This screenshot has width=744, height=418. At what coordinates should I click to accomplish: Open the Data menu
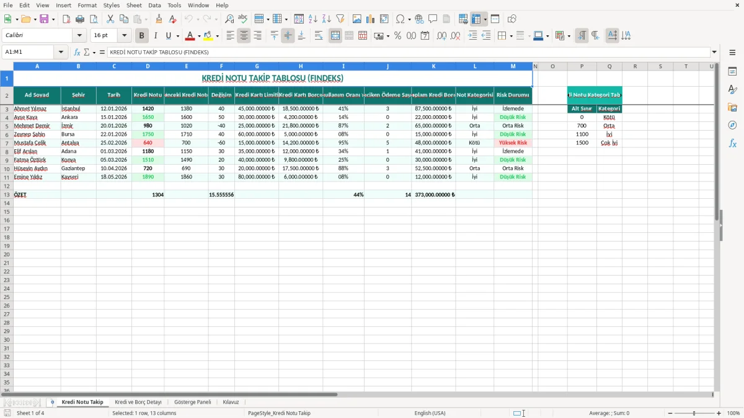click(x=154, y=5)
